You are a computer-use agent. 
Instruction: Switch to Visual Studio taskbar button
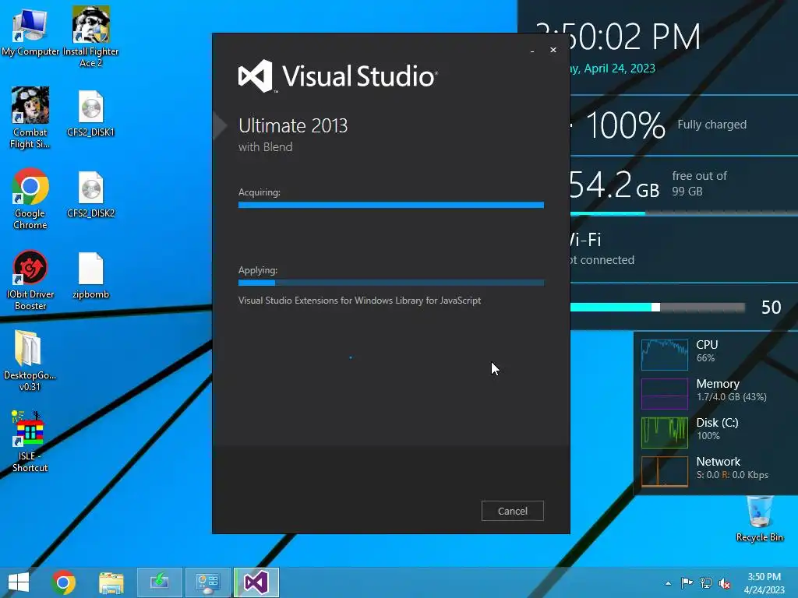[256, 582]
